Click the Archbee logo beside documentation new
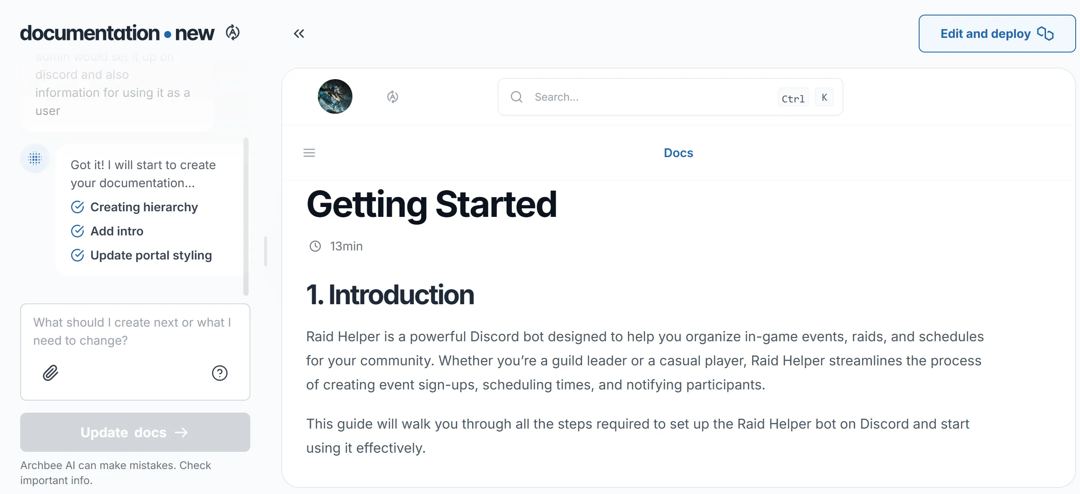The width and height of the screenshot is (1080, 494). pyautogui.click(x=233, y=33)
